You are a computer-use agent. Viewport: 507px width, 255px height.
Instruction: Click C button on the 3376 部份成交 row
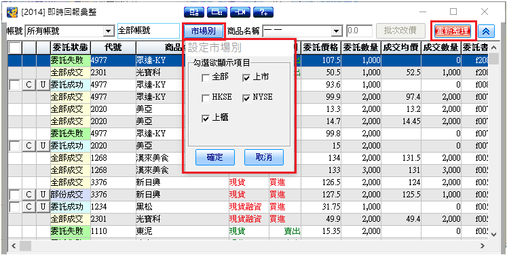[x=29, y=195]
